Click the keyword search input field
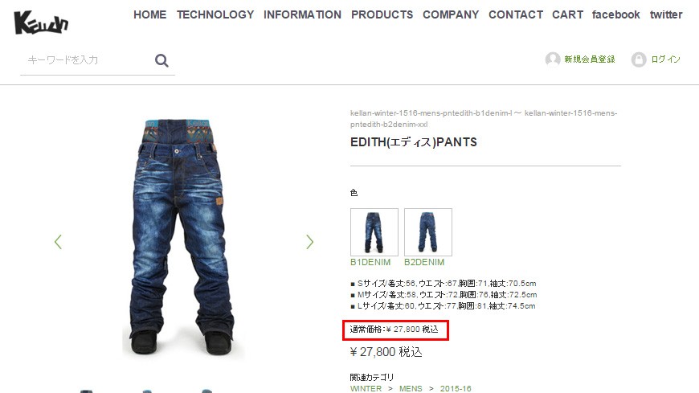The image size is (699, 393). pos(87,60)
